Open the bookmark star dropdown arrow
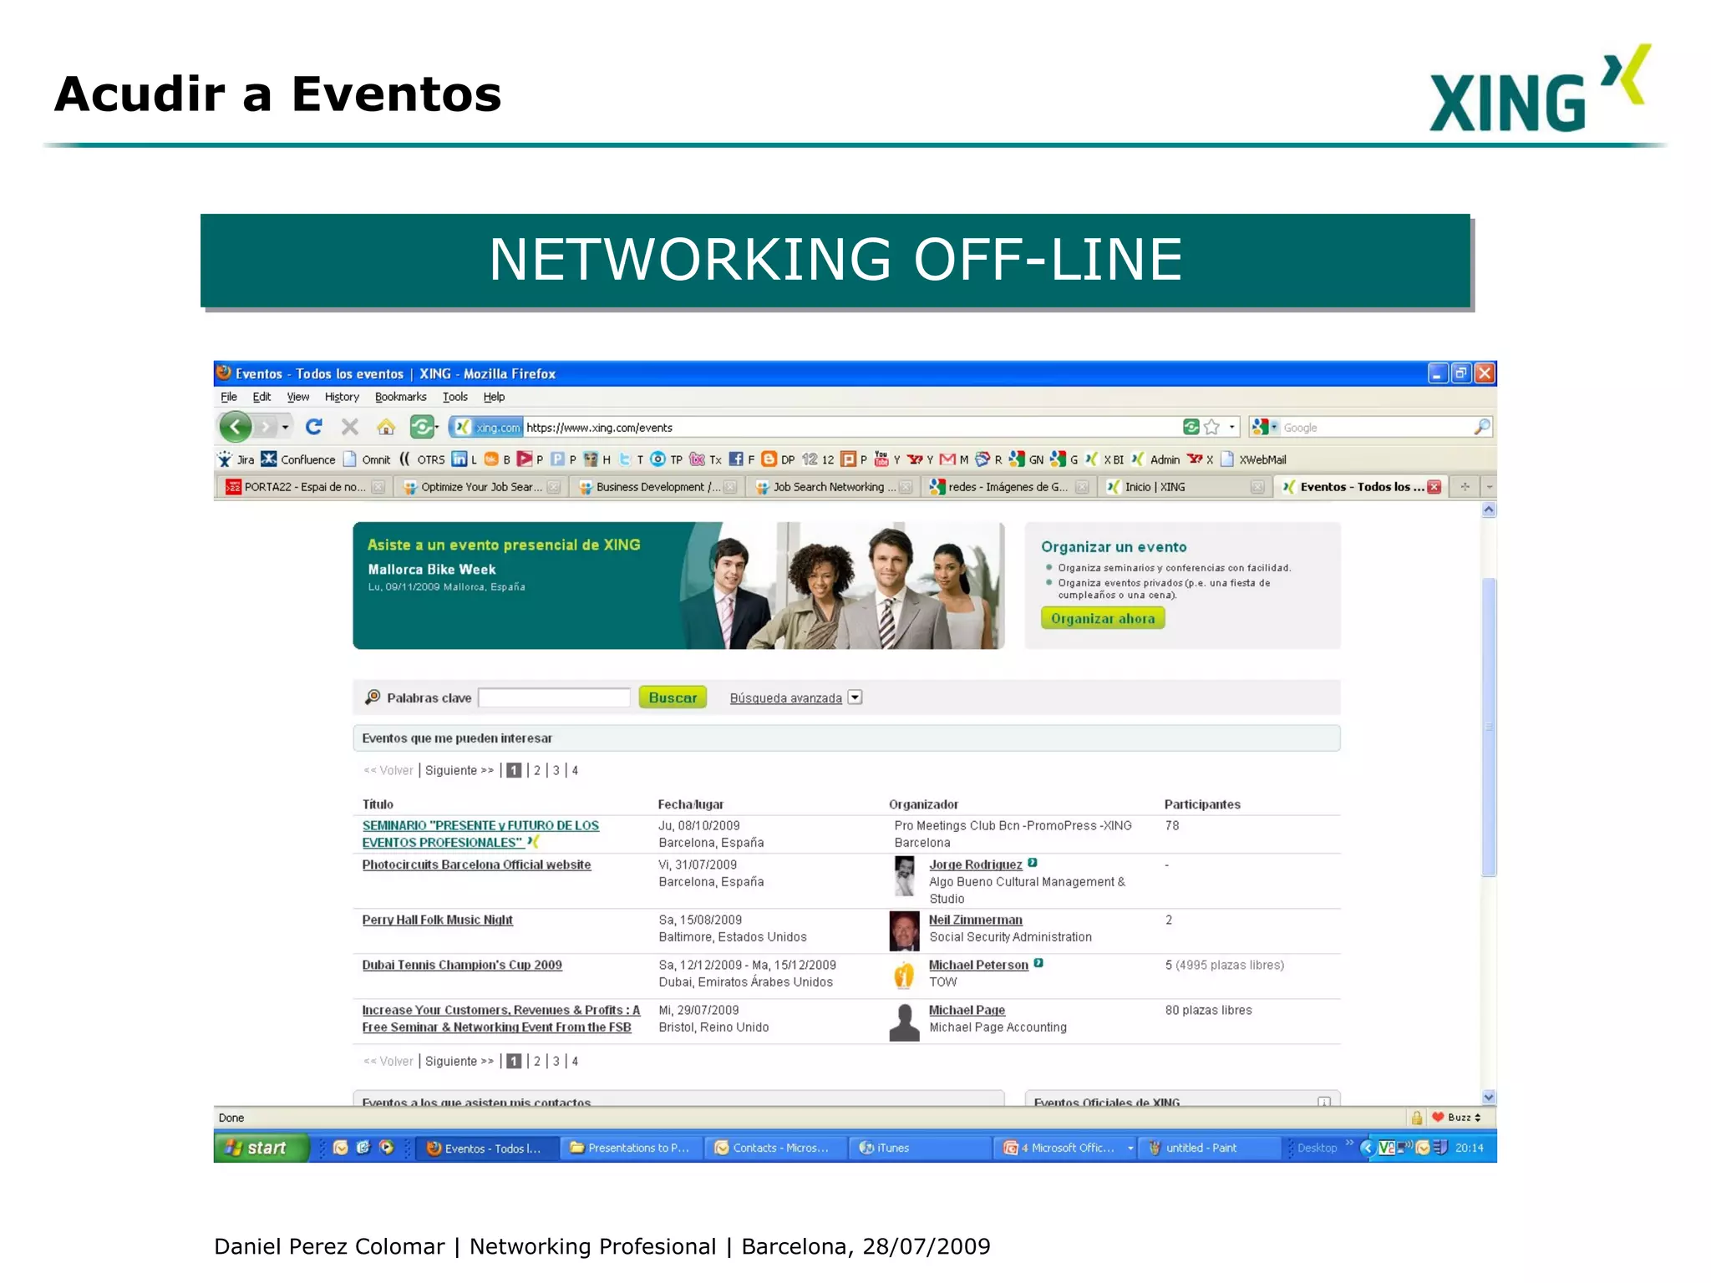 1231,427
